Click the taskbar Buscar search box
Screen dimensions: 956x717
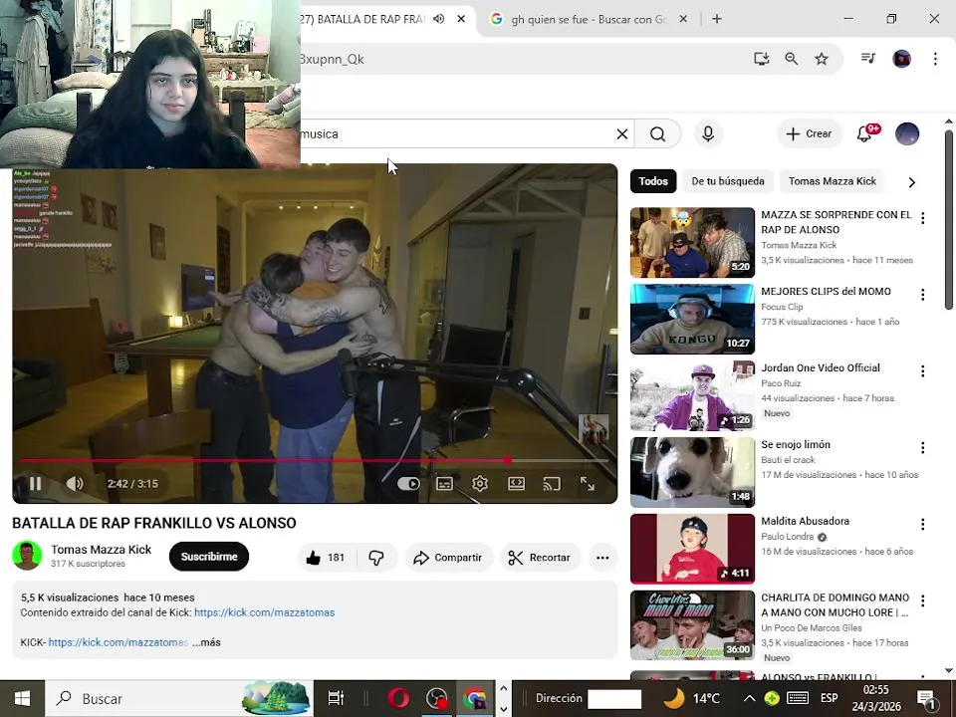(179, 699)
